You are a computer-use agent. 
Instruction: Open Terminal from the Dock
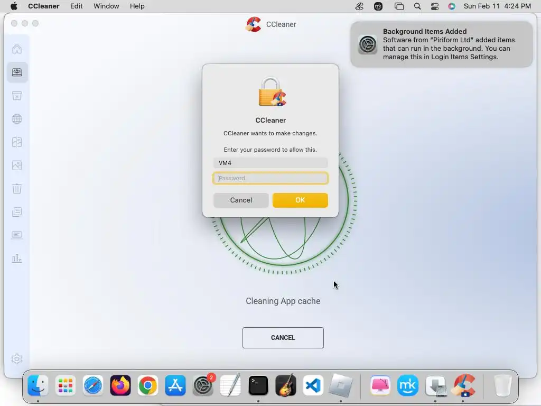click(258, 385)
